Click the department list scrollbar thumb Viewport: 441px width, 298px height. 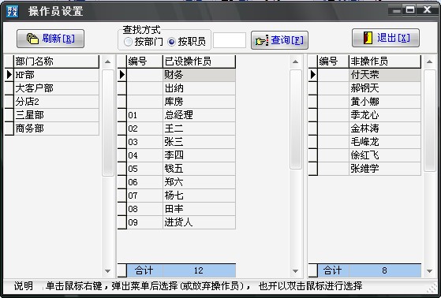click(x=108, y=123)
